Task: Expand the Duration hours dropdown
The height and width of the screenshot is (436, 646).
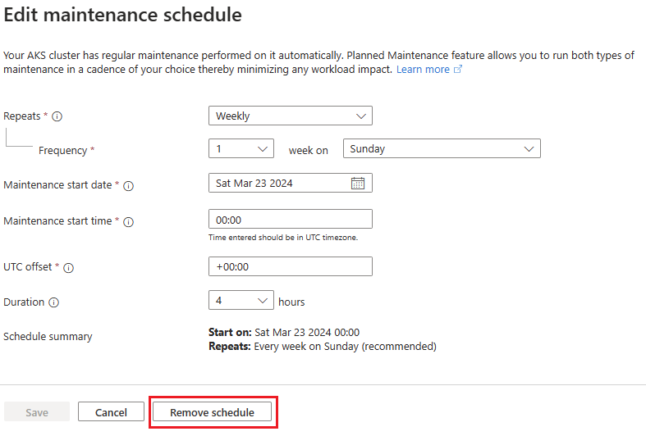Action: coord(241,302)
